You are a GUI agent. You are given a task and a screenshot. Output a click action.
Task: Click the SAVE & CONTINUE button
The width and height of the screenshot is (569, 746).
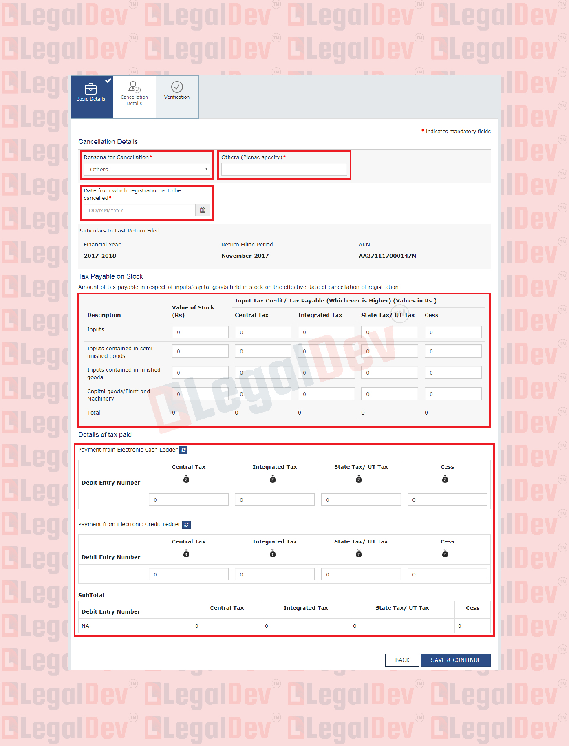click(456, 660)
